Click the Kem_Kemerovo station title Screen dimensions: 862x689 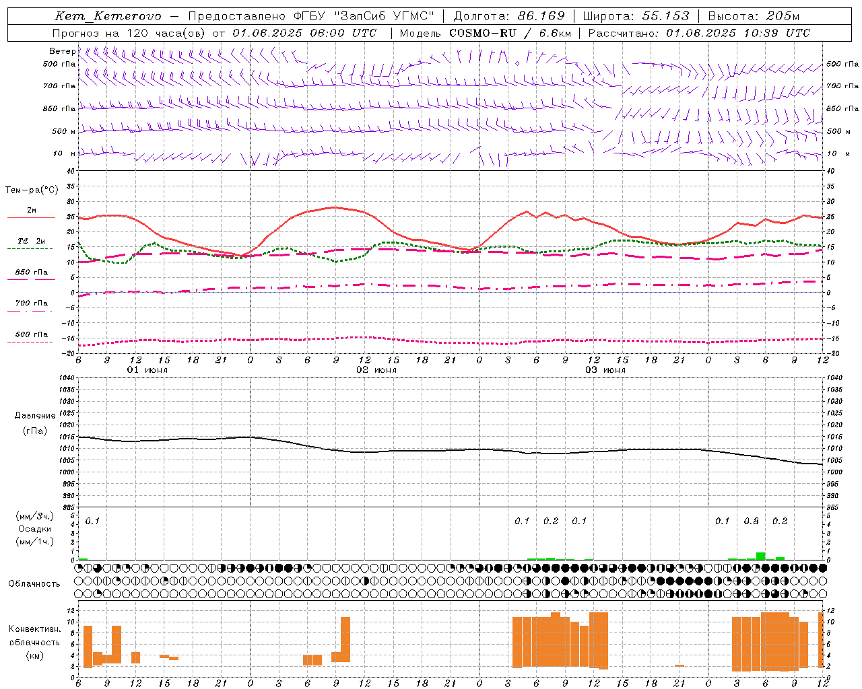[108, 16]
